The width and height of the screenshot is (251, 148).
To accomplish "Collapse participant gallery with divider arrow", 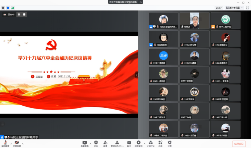I will click(137, 75).
